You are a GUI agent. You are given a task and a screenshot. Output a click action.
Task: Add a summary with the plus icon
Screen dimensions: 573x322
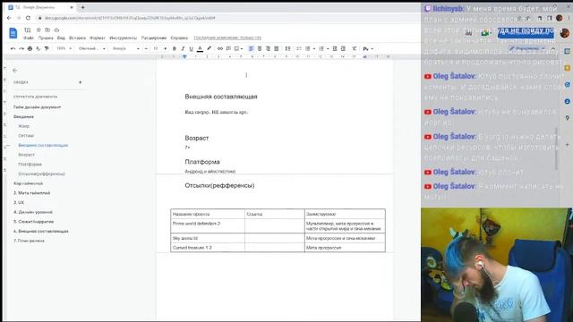point(80,82)
